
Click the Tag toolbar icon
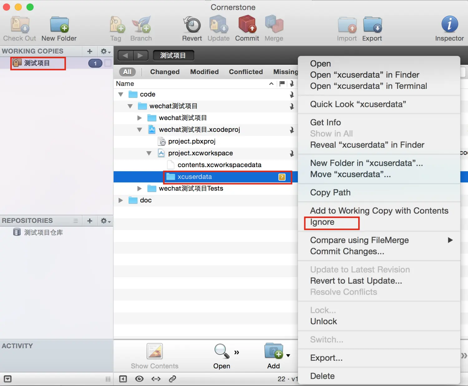coord(117,25)
